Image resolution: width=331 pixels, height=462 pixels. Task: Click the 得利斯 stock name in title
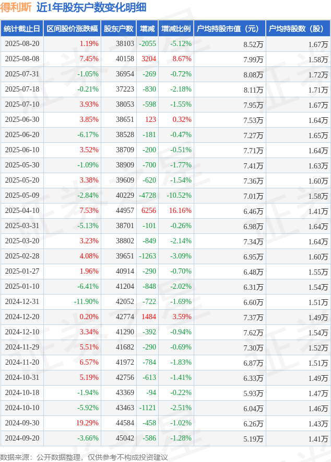(x=16, y=7)
